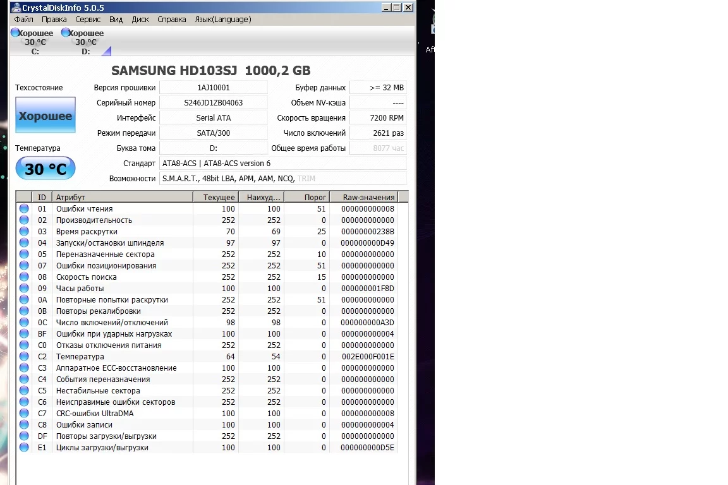Open the Язык(Language) menu

coord(223,20)
